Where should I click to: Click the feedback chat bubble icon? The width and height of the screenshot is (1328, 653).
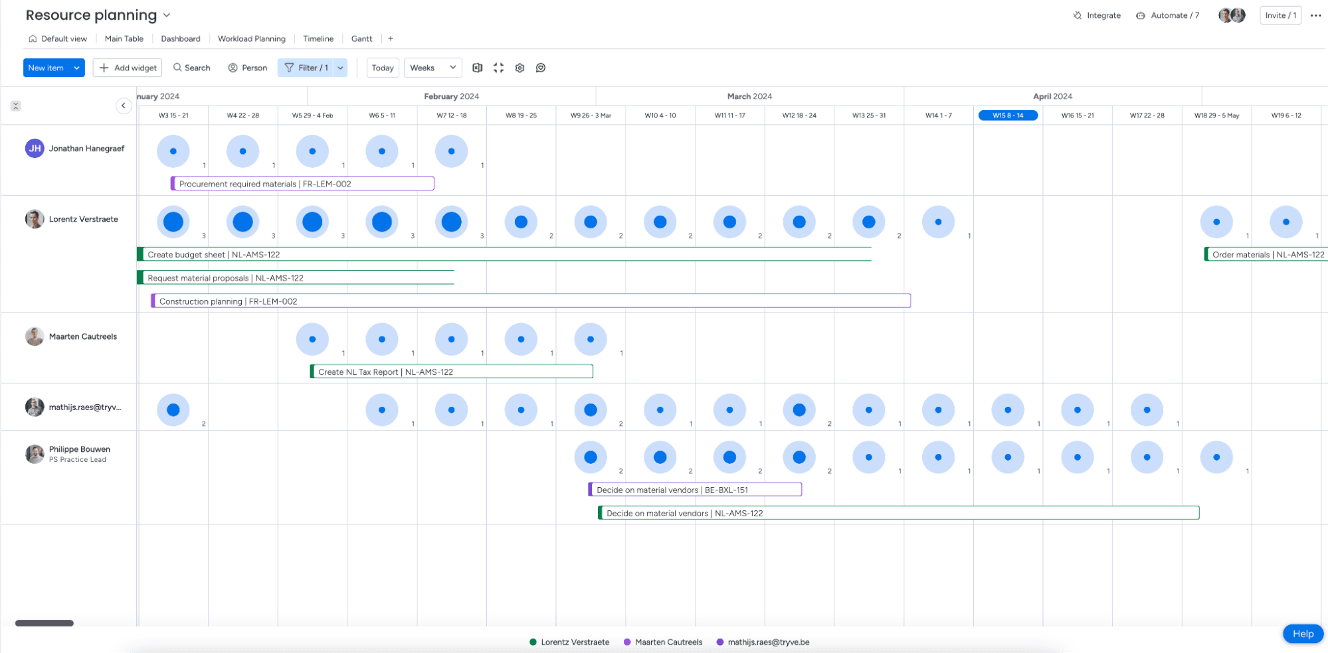(541, 68)
